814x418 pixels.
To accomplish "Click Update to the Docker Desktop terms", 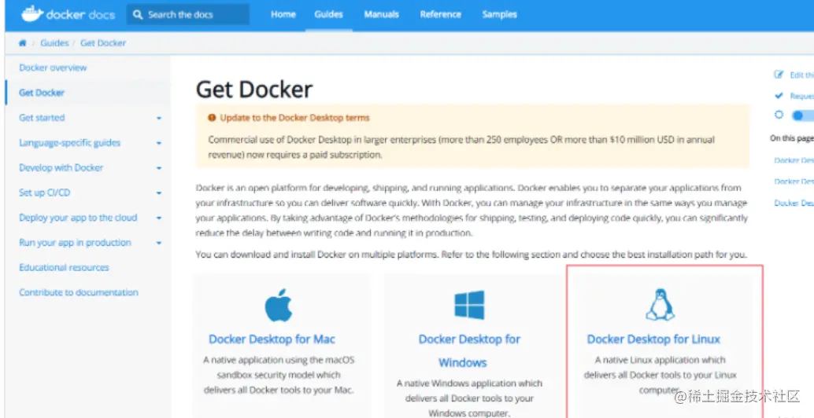I will pyautogui.click(x=294, y=118).
